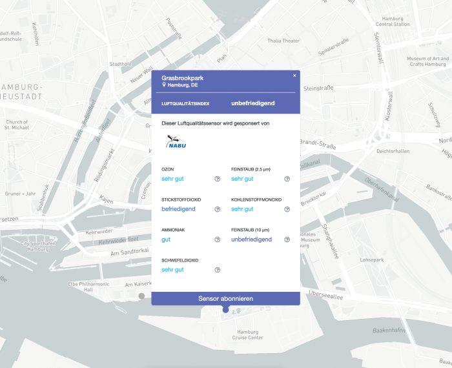Click the Ozon 'sehr gut' value
This screenshot has width=452, height=368.
click(x=172, y=179)
